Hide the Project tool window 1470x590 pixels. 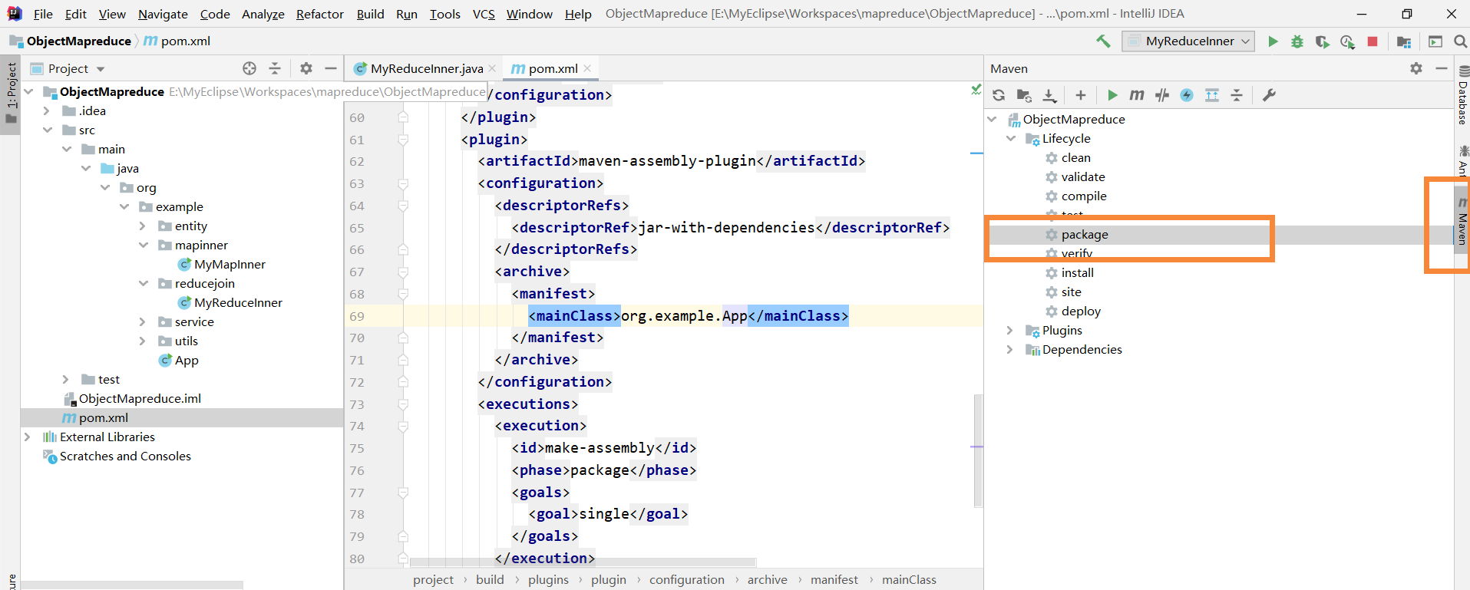331,68
